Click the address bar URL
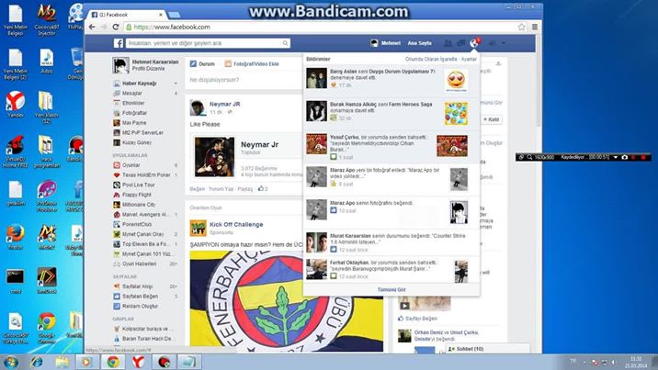Image resolution: width=658 pixels, height=370 pixels. pos(172,27)
